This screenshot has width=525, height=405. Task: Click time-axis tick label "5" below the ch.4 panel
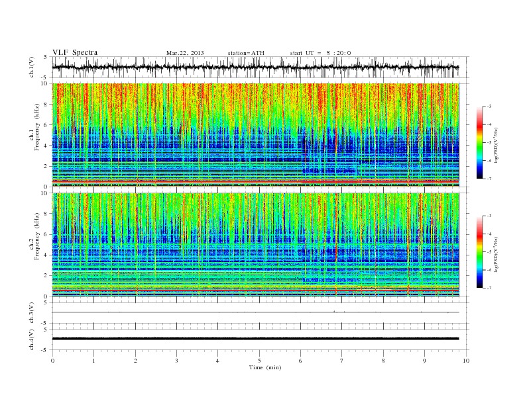[259, 361]
